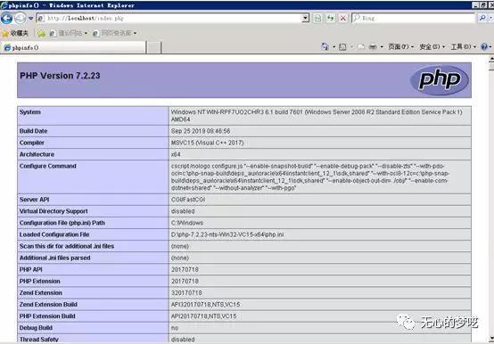This screenshot has width=494, height=344.
Task: Click the Help question mark icon
Action: point(484,47)
